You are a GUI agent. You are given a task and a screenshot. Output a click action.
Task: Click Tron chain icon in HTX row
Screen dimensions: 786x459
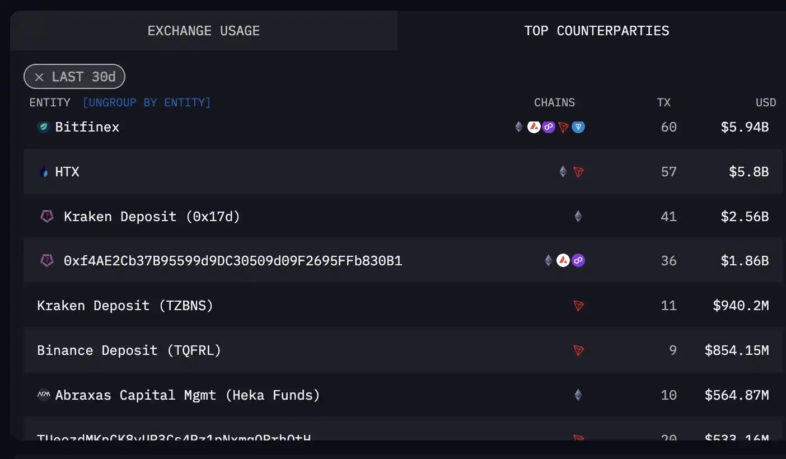578,172
